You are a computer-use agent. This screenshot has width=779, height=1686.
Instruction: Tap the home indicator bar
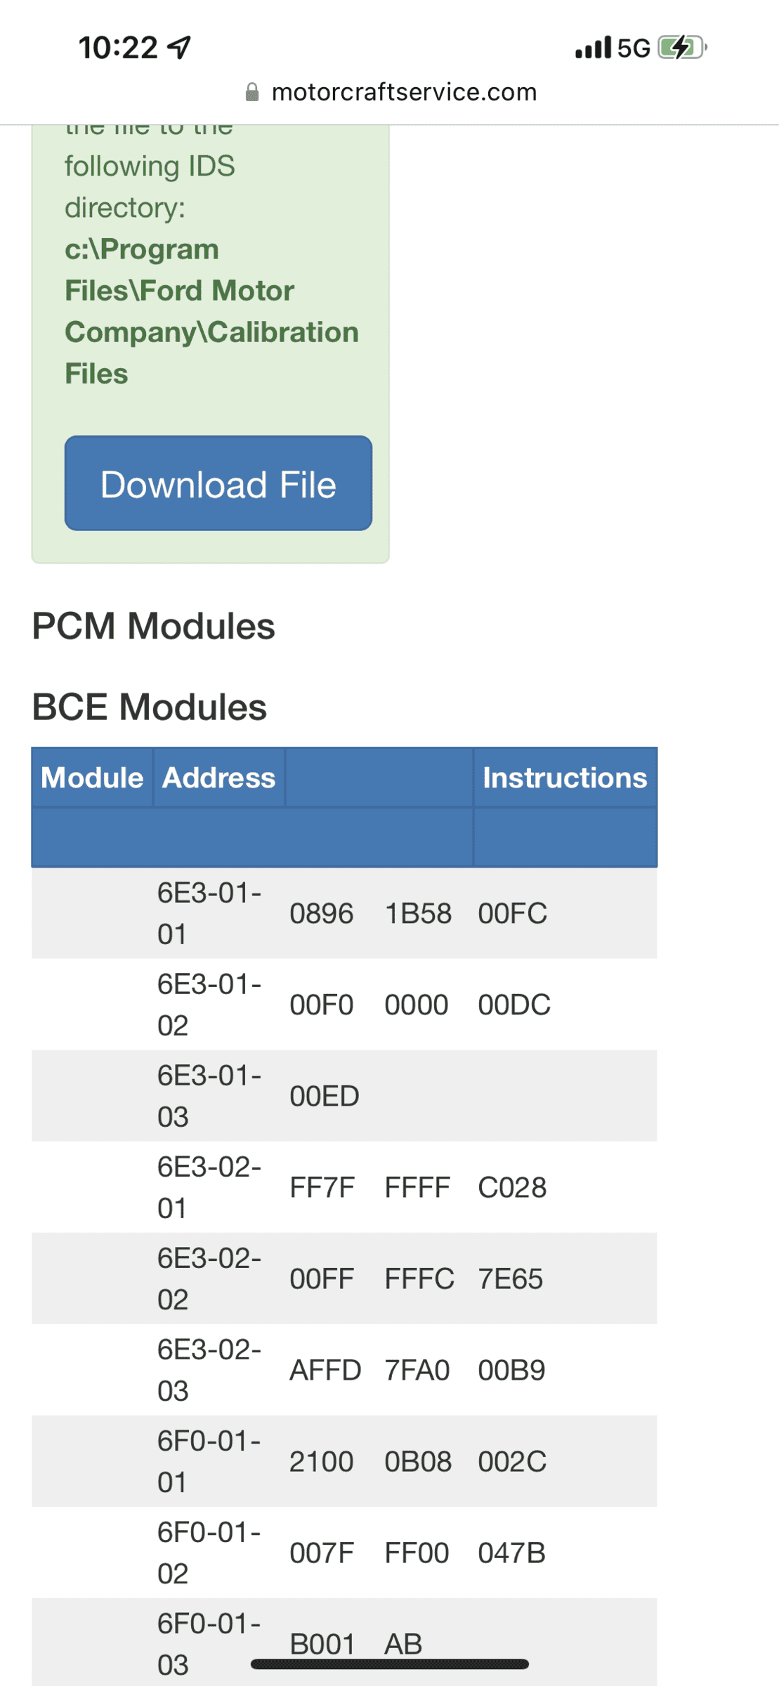point(389,1664)
